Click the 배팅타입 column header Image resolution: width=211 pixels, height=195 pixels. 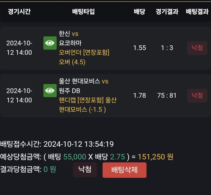click(x=83, y=12)
